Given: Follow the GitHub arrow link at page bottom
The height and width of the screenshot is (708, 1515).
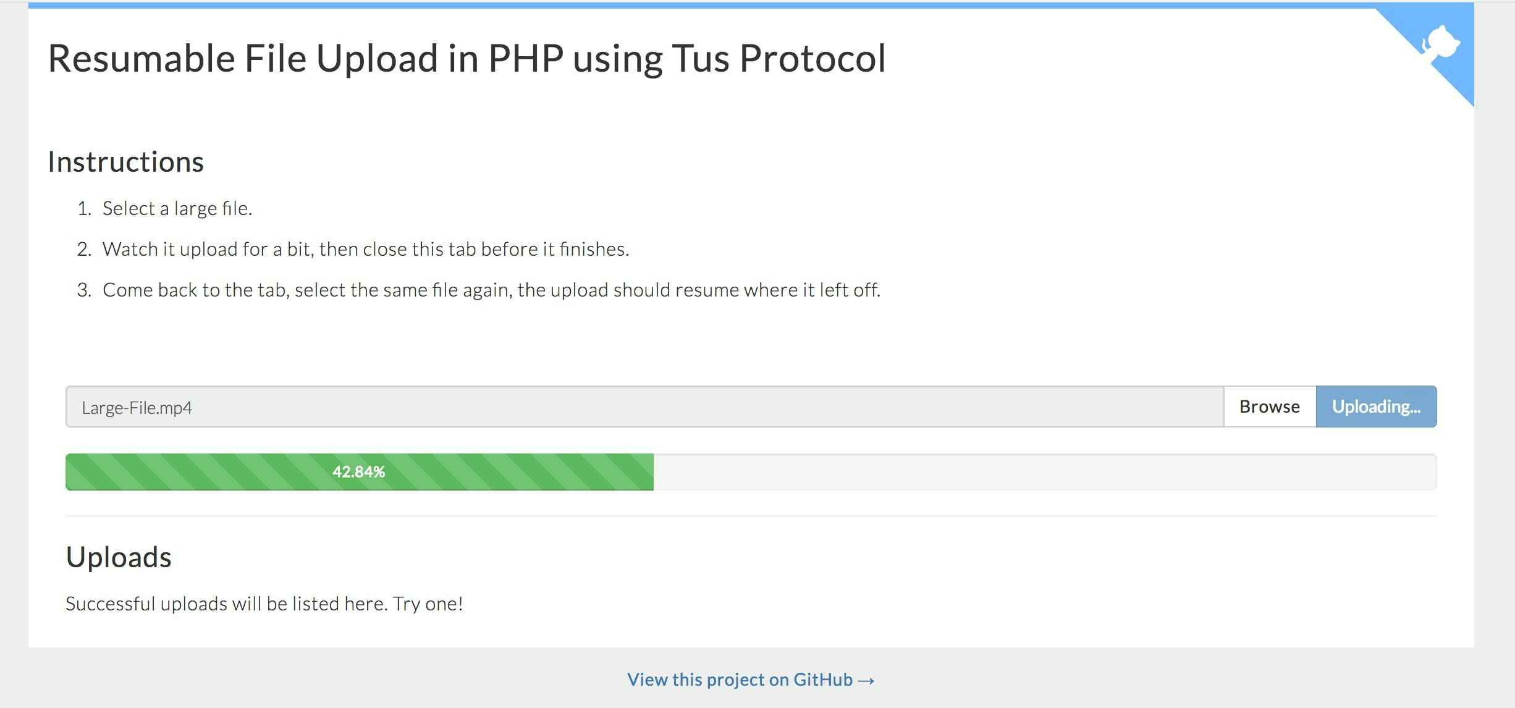Looking at the screenshot, I should click(x=864, y=680).
